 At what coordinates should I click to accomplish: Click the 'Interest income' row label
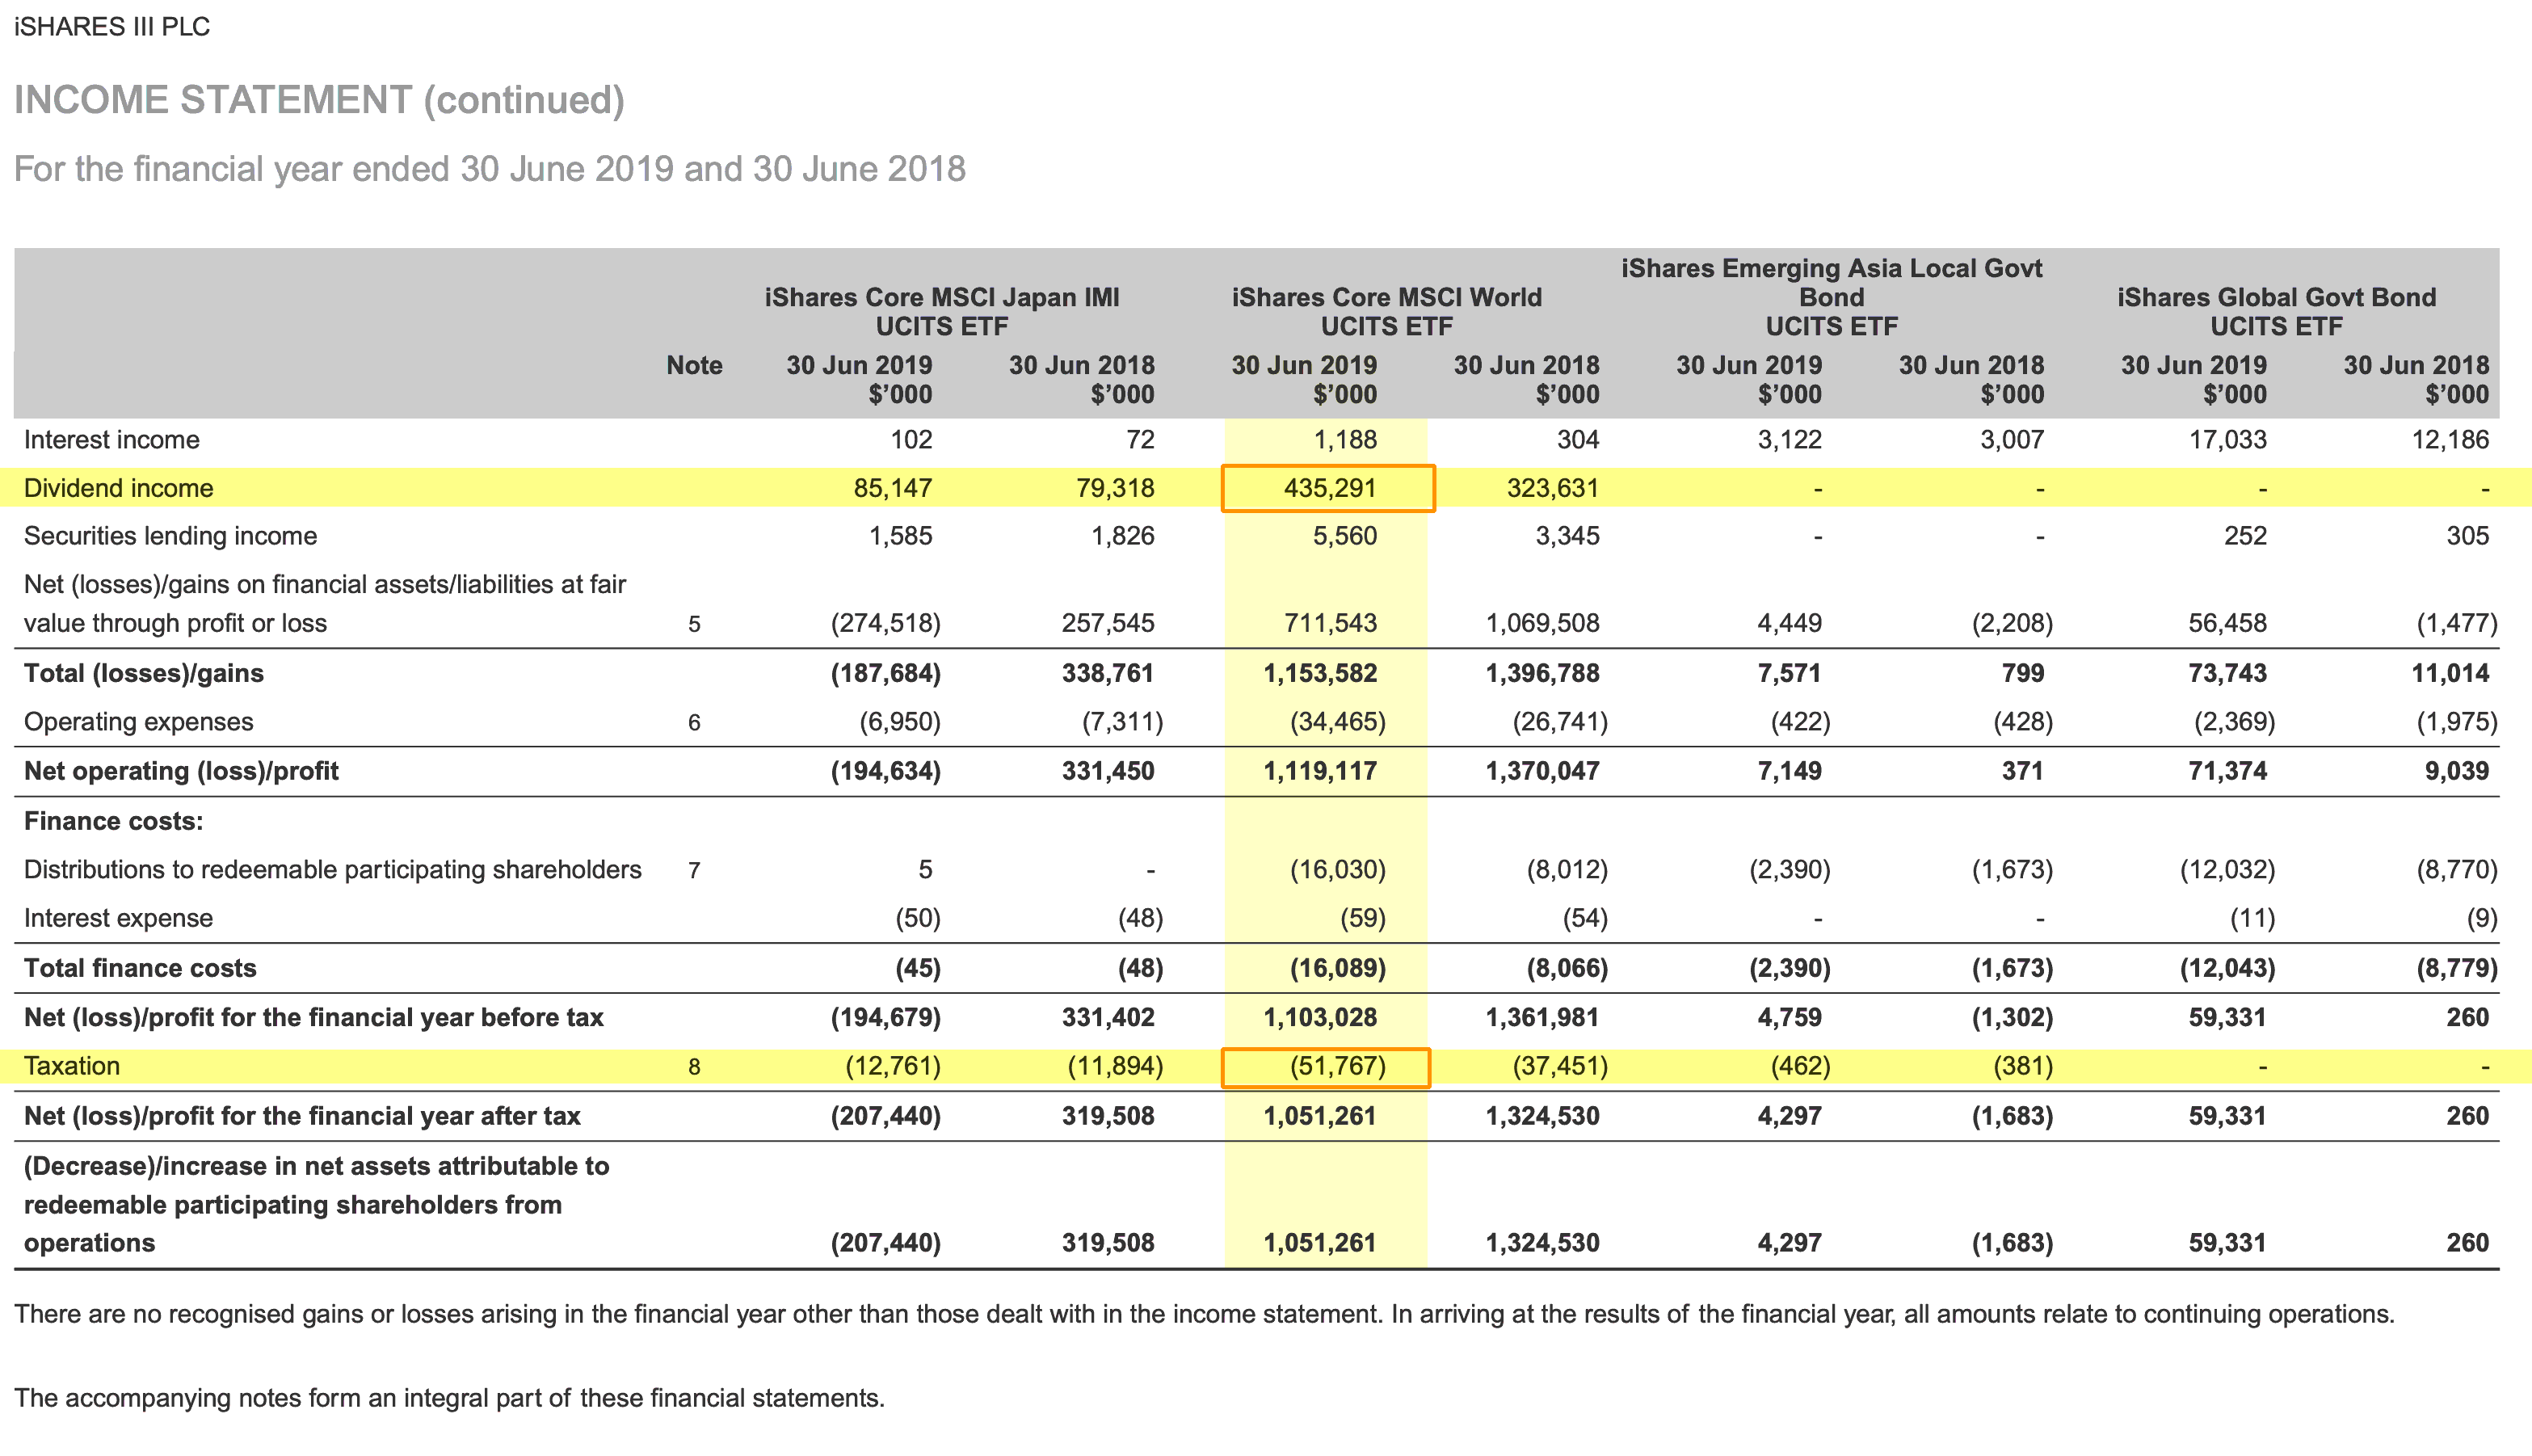click(111, 440)
